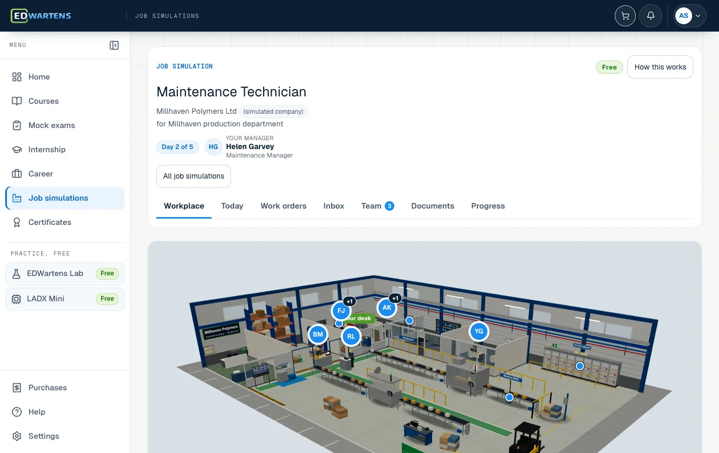Viewport: 719px width, 453px height.
Task: Click the YG avatar marker on map
Action: tap(478, 331)
